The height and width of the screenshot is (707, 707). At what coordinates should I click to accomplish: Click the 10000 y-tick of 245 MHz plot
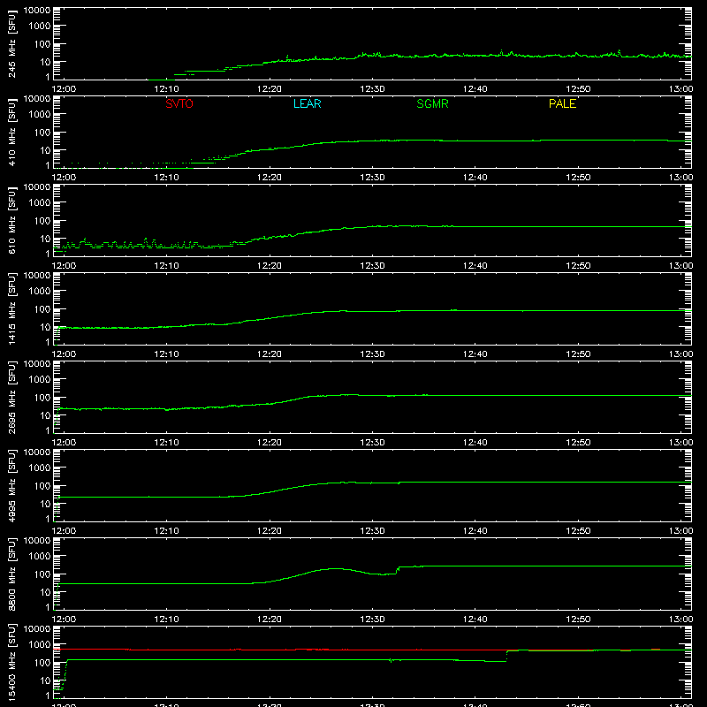pos(37,11)
